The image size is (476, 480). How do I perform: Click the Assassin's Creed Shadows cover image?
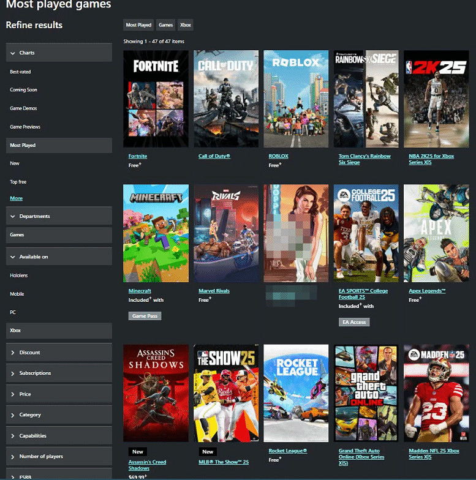(155, 393)
